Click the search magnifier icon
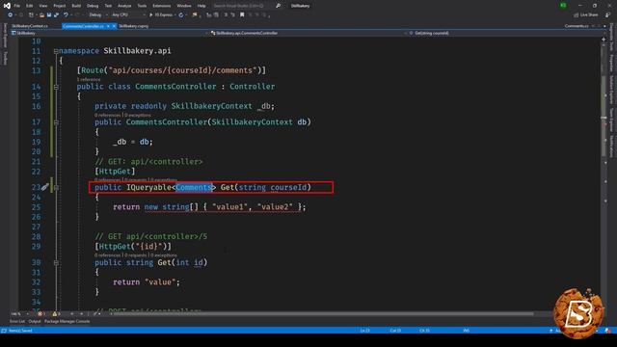 [279, 6]
